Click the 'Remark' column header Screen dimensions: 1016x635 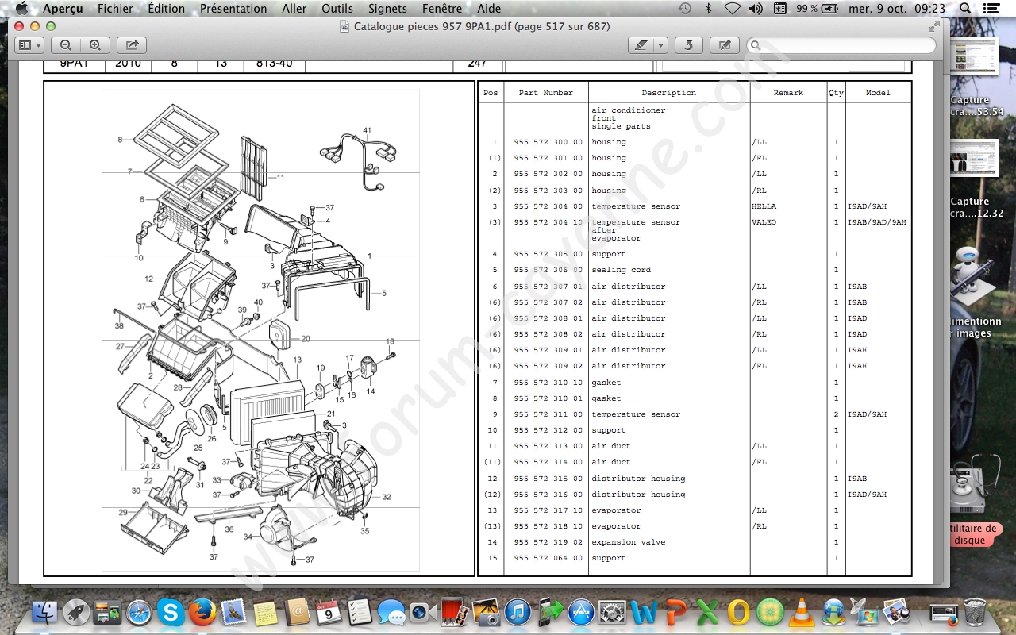789,93
